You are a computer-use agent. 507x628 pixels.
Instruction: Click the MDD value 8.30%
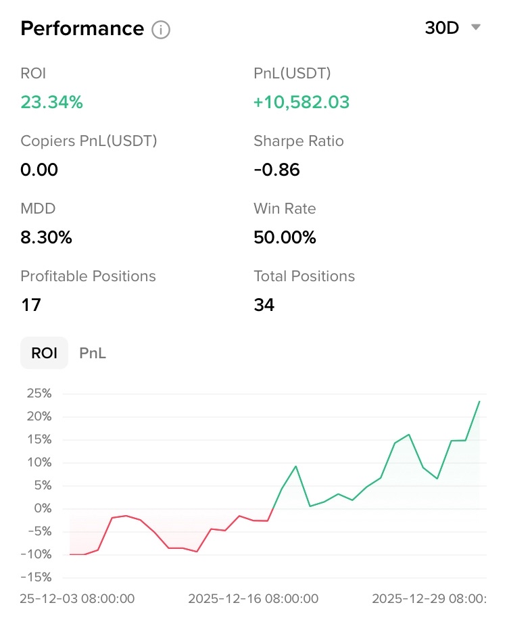point(46,237)
